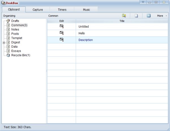Expand the Digest tree node
This screenshot has width=170, height=131.
(x=4, y=42)
